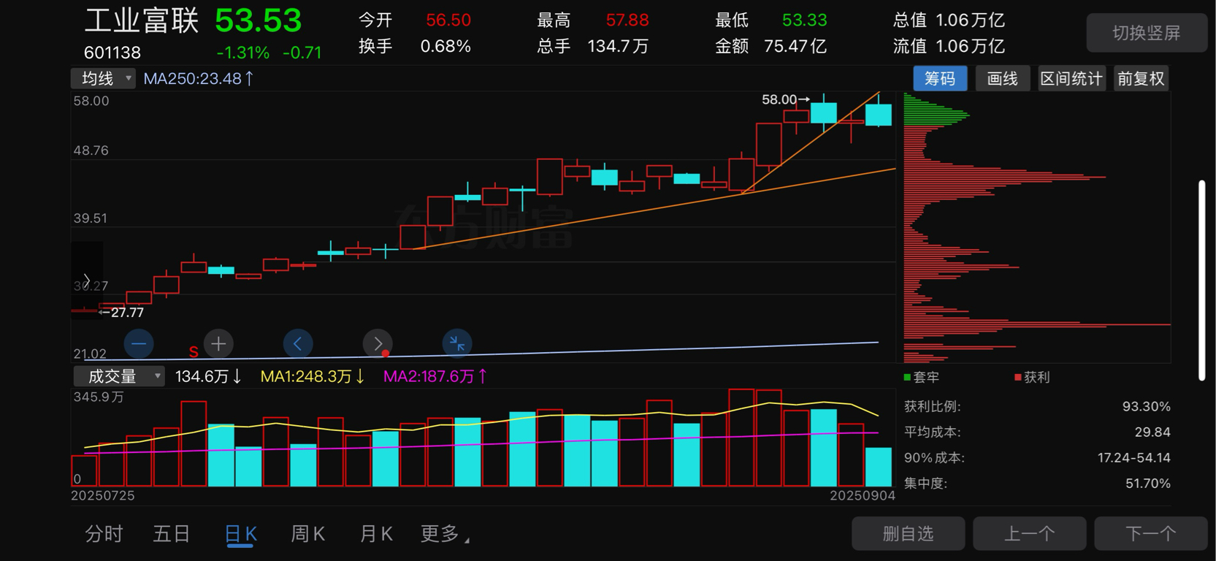
Task: Click the 58.00 high price marker
Action: click(x=785, y=99)
